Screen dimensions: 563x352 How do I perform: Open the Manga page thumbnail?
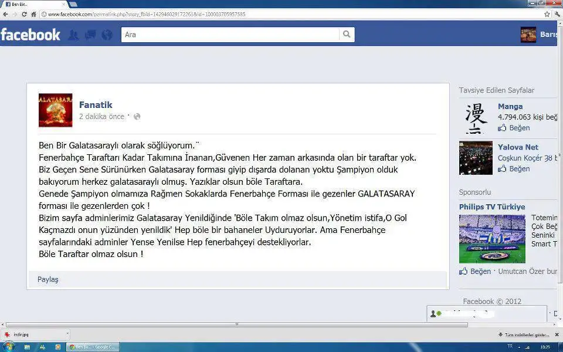(476, 117)
